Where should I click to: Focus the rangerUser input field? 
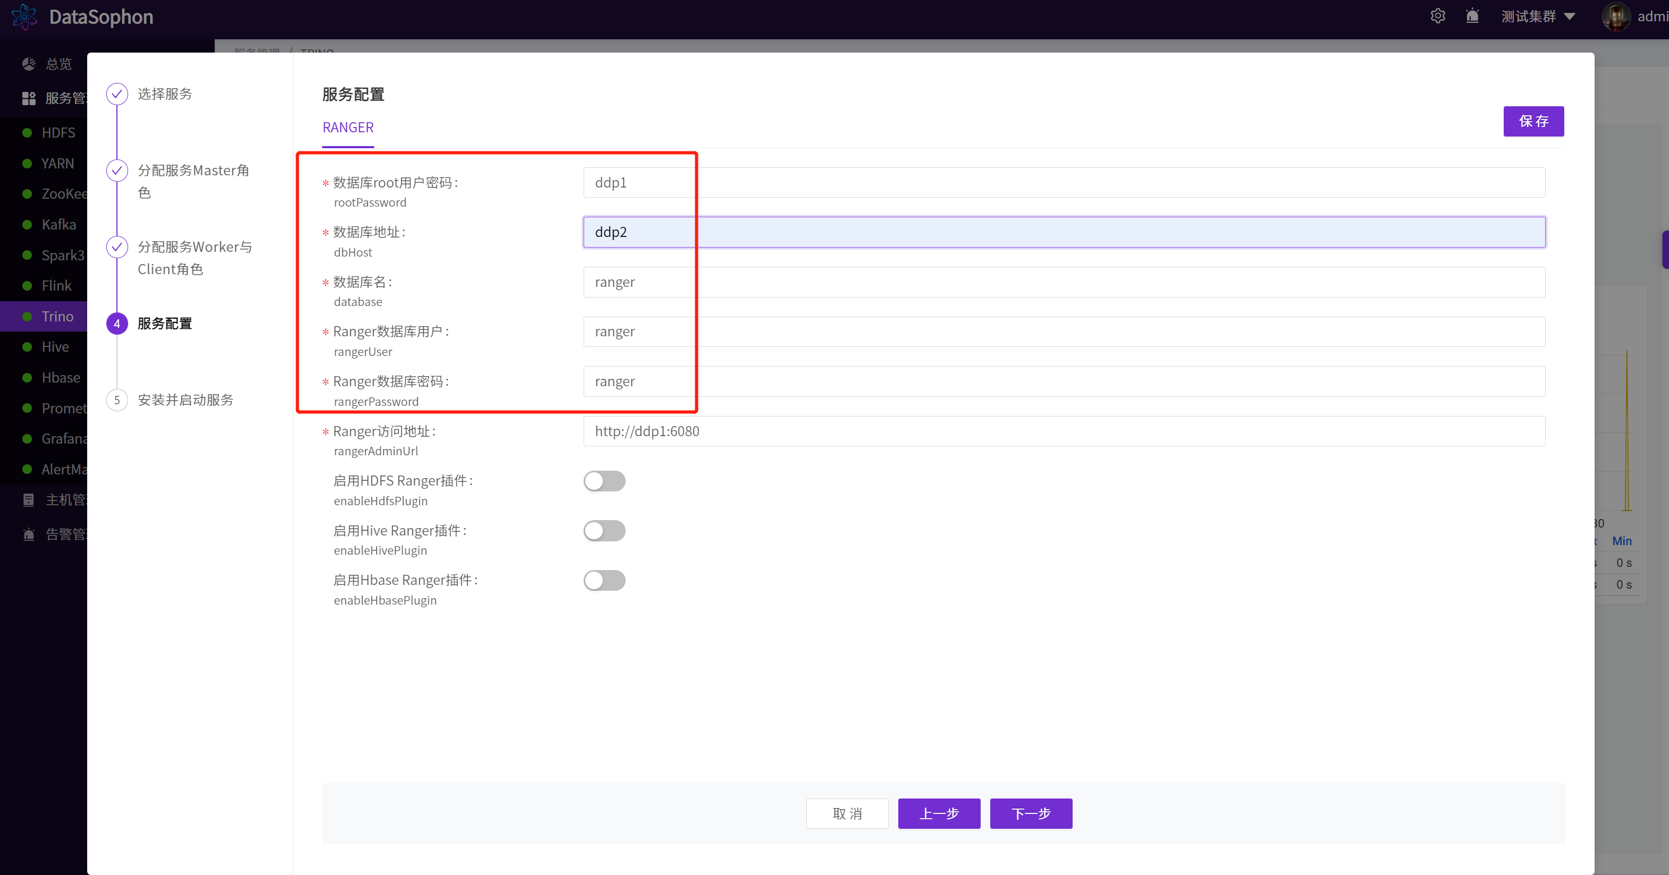tap(1064, 332)
